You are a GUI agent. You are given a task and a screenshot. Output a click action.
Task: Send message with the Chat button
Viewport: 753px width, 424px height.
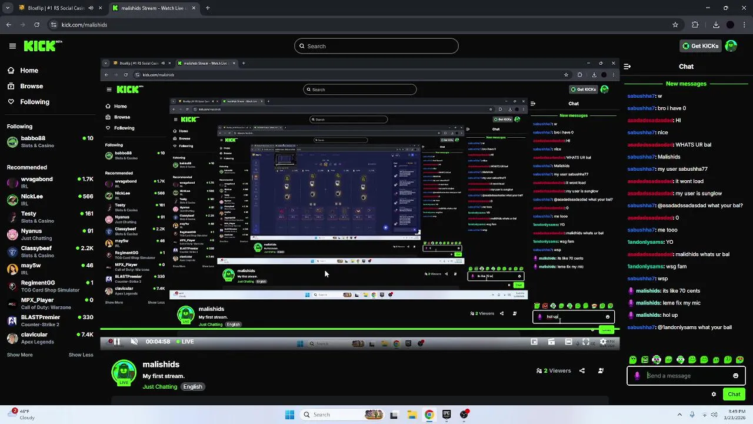734,395
